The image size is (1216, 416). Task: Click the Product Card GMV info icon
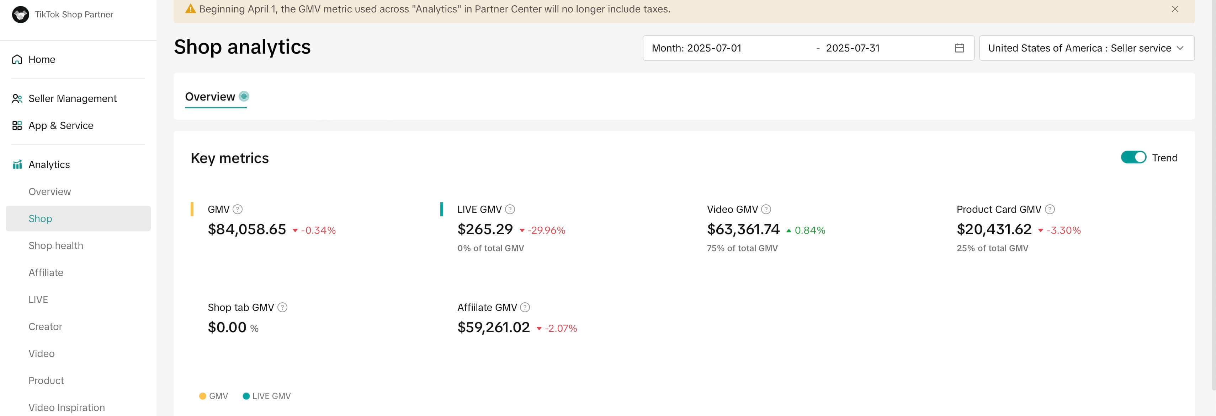1049,209
